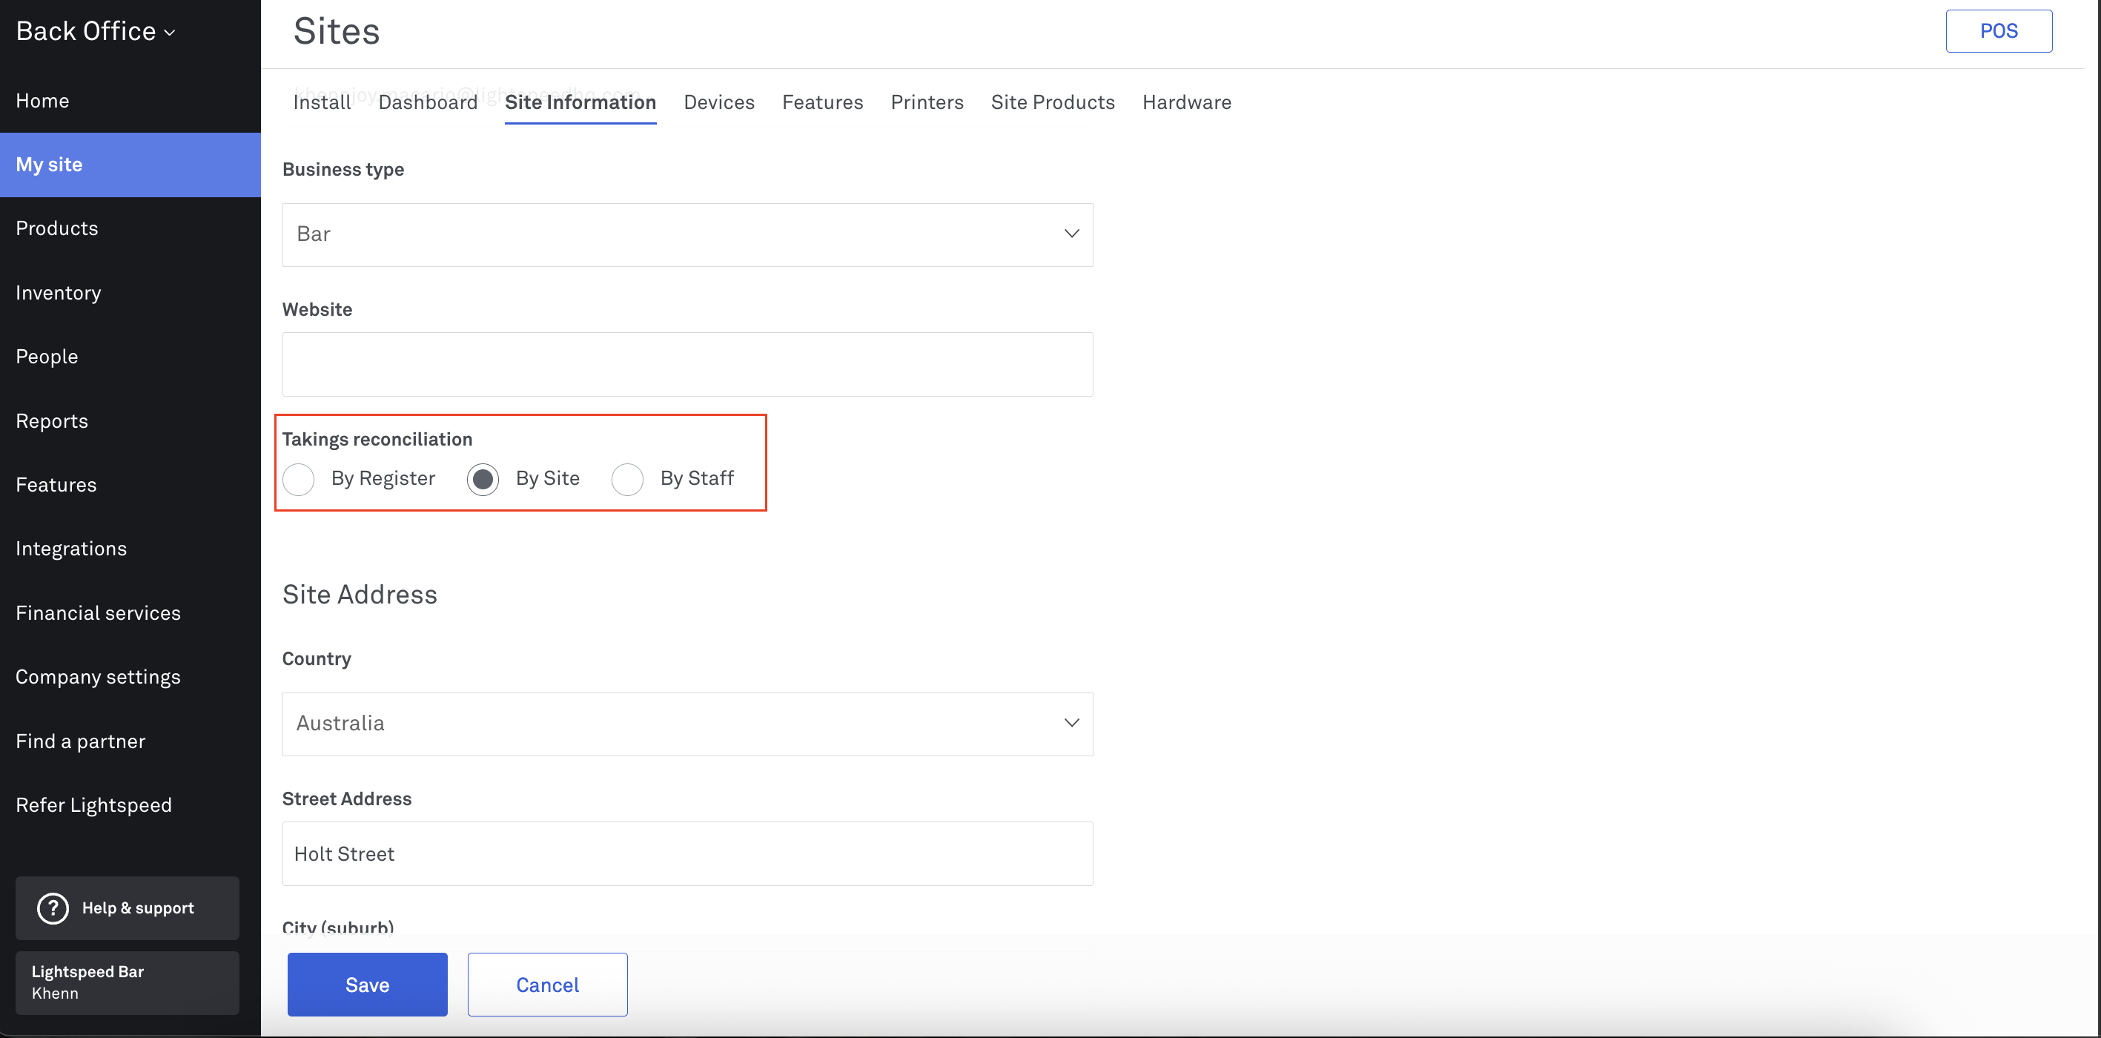Viewport: 2101px width, 1038px height.
Task: Open the POS button at top right
Action: tap(1997, 31)
